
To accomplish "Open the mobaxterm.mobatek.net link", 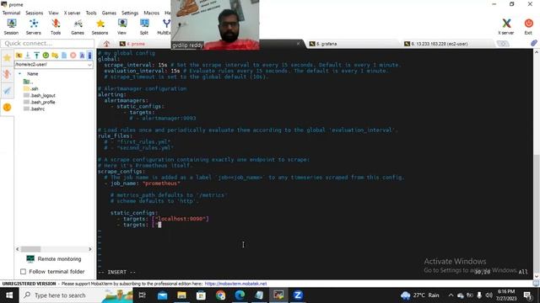I will tap(235, 284).
